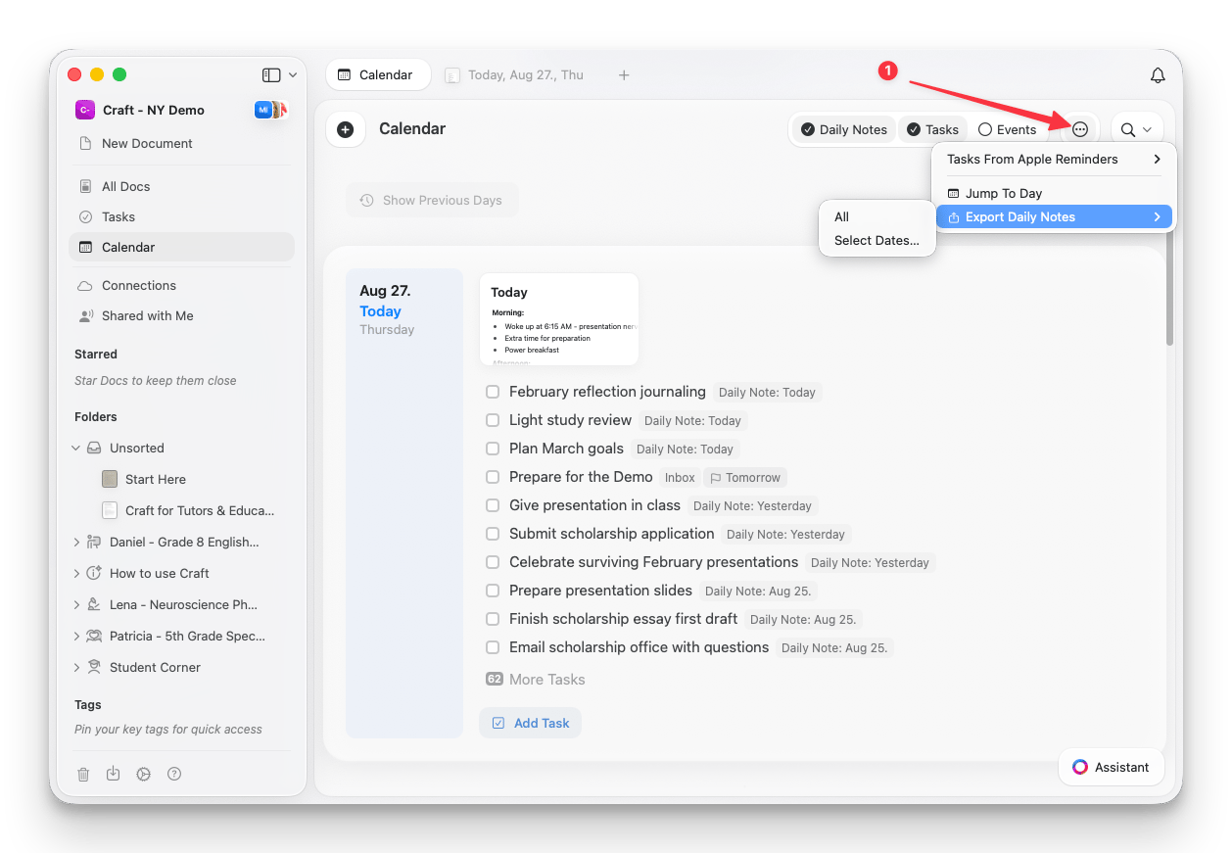Open the trash icon
Image resolution: width=1232 pixels, height=853 pixels.
83,774
